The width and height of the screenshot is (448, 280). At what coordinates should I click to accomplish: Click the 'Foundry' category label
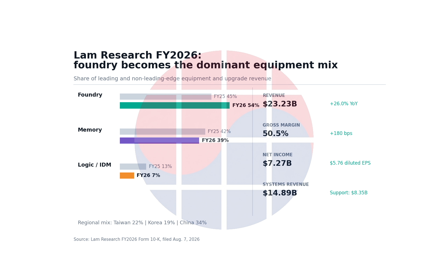(x=90, y=95)
